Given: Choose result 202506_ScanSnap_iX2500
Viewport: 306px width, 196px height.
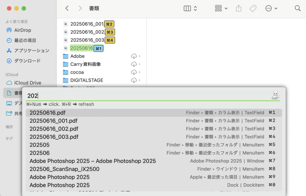Looking at the screenshot, I should click(x=154, y=169).
